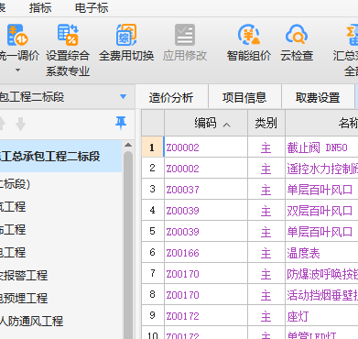The image size is (358, 339).
Task: Click the 统一调价 price adjustment icon
Action: 17,35
